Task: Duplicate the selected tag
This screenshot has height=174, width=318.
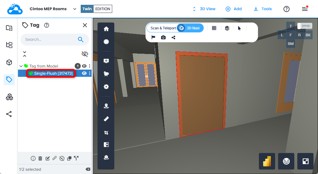Action: pos(69,158)
